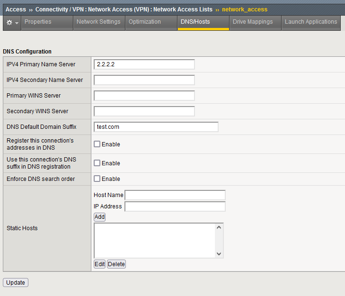Select the Drive Mappings tab
The height and width of the screenshot is (296, 345).
[253, 22]
